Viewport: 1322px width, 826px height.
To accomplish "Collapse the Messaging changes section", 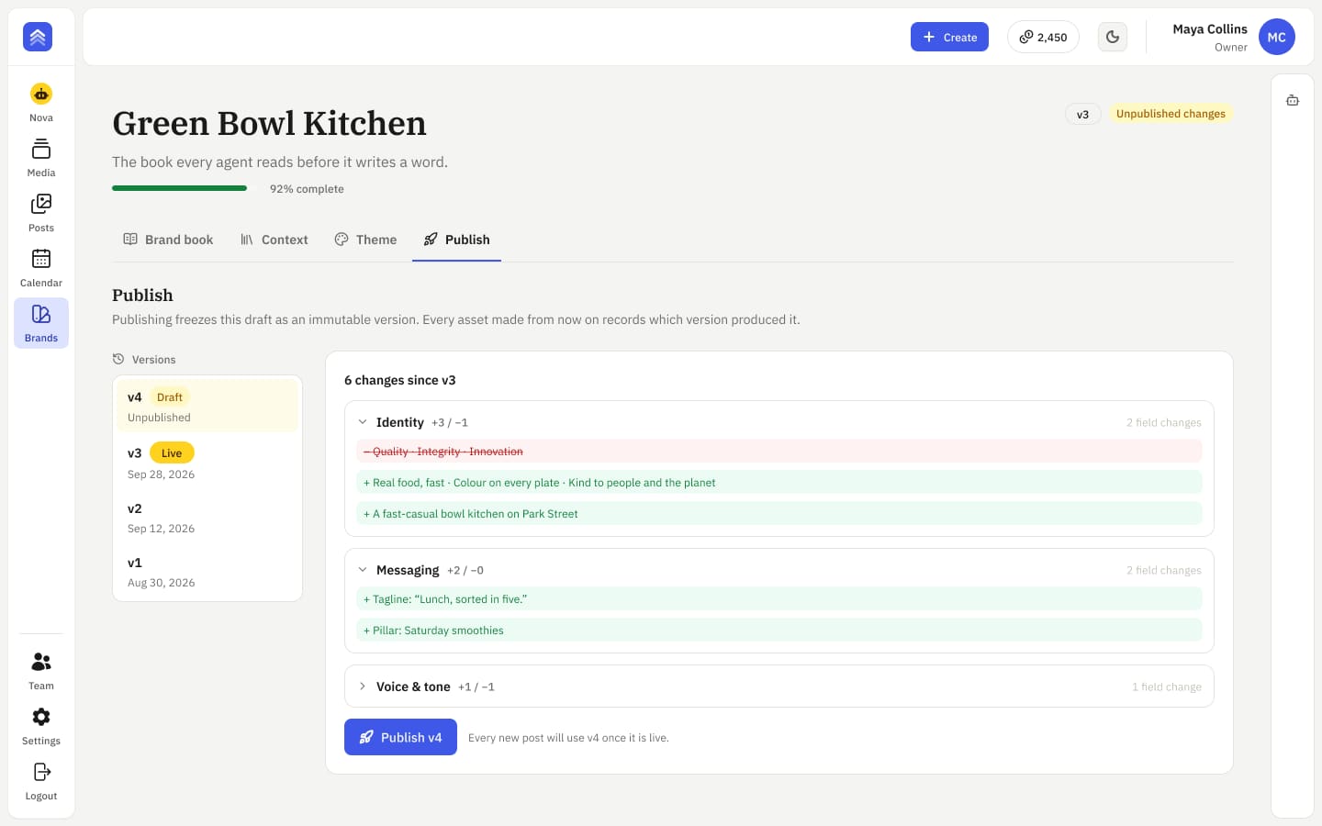I will pyautogui.click(x=363, y=570).
